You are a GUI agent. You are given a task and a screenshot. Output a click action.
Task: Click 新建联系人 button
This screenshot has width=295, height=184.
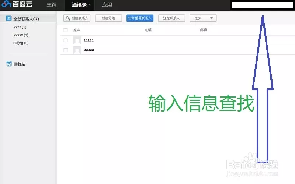pyautogui.click(x=77, y=18)
